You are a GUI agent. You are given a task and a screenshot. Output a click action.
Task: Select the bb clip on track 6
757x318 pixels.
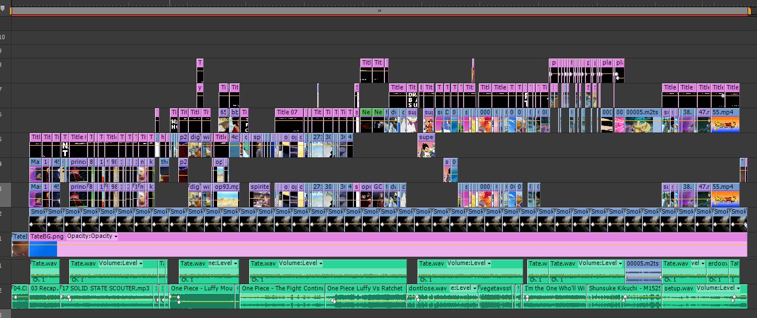click(x=235, y=120)
